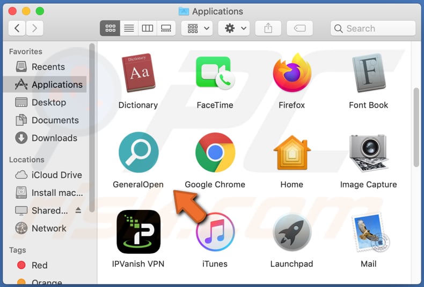Image resolution: width=424 pixels, height=287 pixels.
Task: Click the GeneralOpen name label
Action: (x=138, y=185)
